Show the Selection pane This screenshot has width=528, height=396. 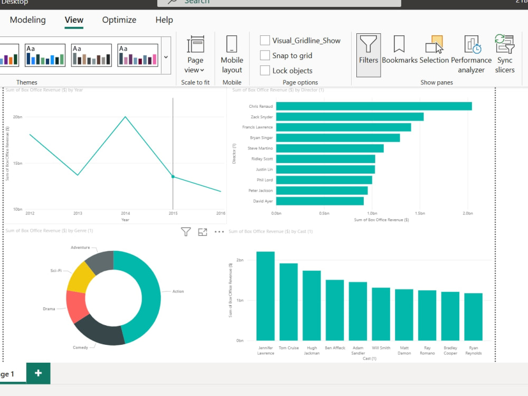(x=434, y=50)
